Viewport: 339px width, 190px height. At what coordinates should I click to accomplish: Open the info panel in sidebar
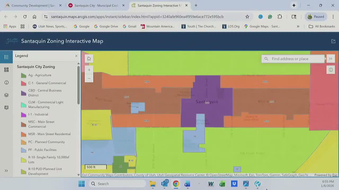coord(6,83)
